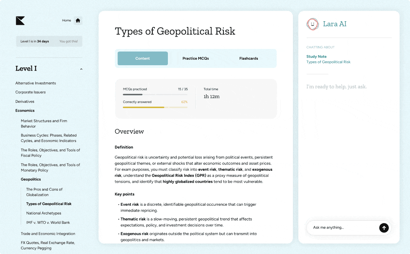Viewport: 410px width, 254px height.
Task: Switch to the Practice MCQs tab
Action: click(196, 58)
